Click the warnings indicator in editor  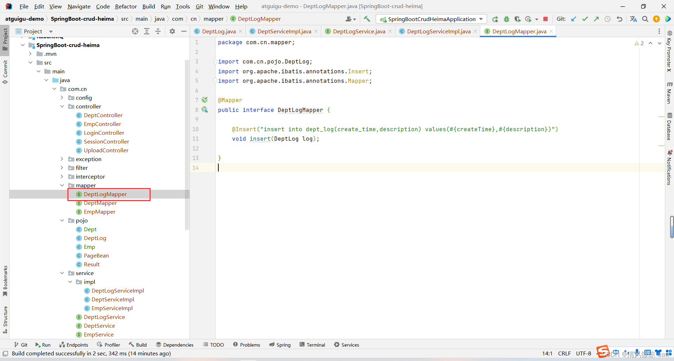[639, 43]
